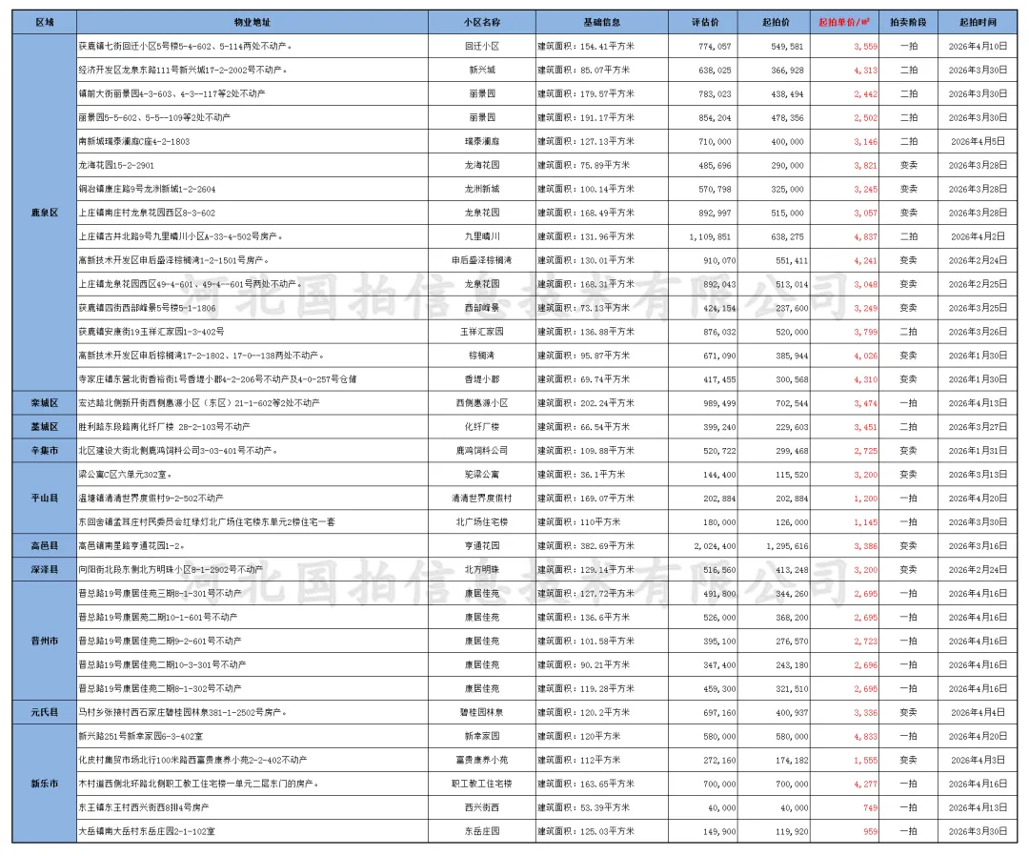Click address "大岳镇南大岳村东岳庄园2-1-102室"
The image size is (1029, 856).
(x=147, y=831)
